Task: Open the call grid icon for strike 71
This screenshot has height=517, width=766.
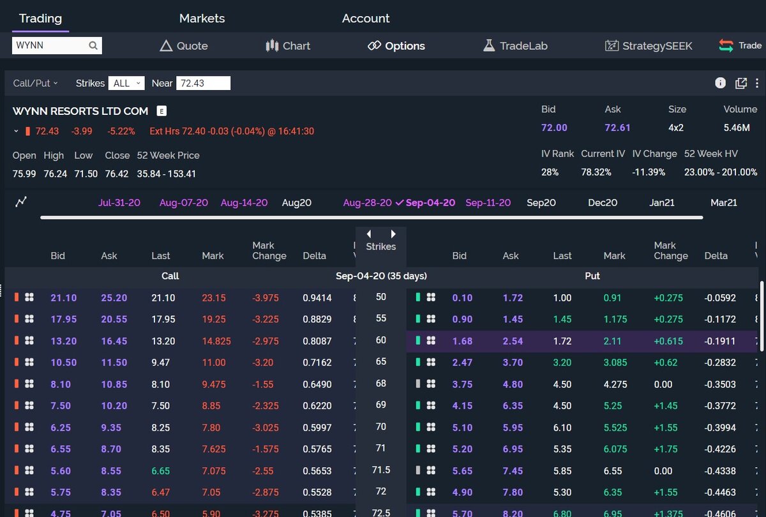Action: pyautogui.click(x=29, y=449)
